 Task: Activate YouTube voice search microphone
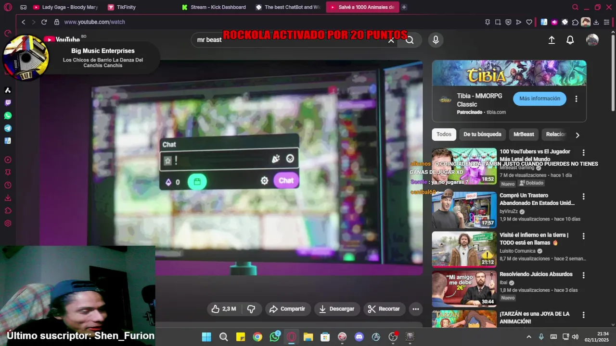[x=436, y=40]
